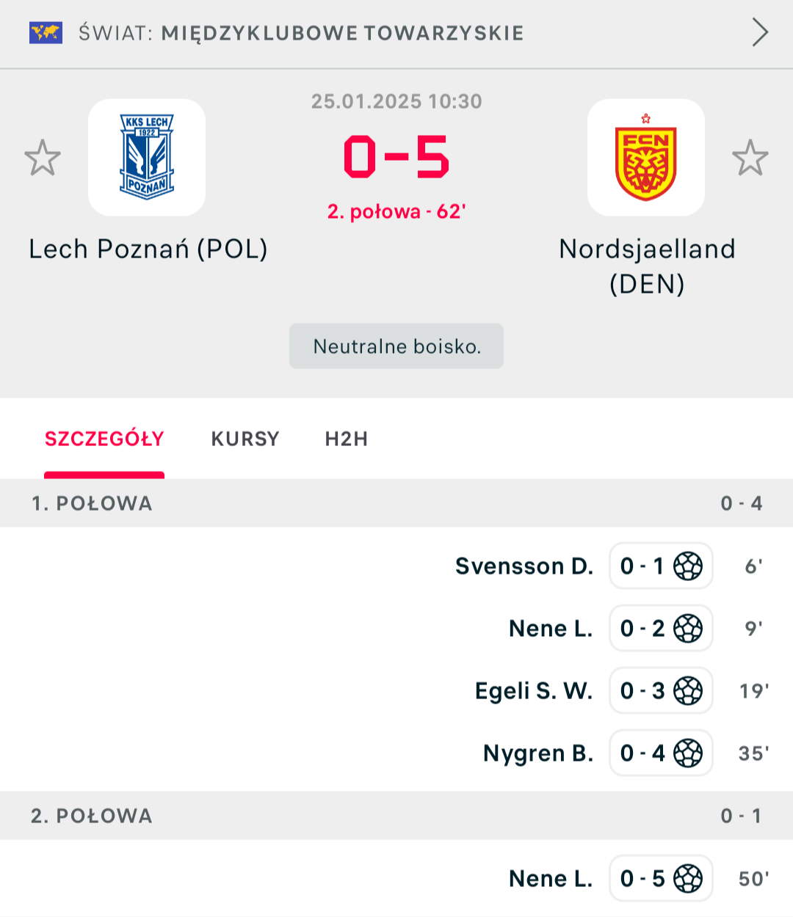Screen dimensions: 793x917
Task: Click the ball icon for the 0-5 goal
Action: click(688, 879)
